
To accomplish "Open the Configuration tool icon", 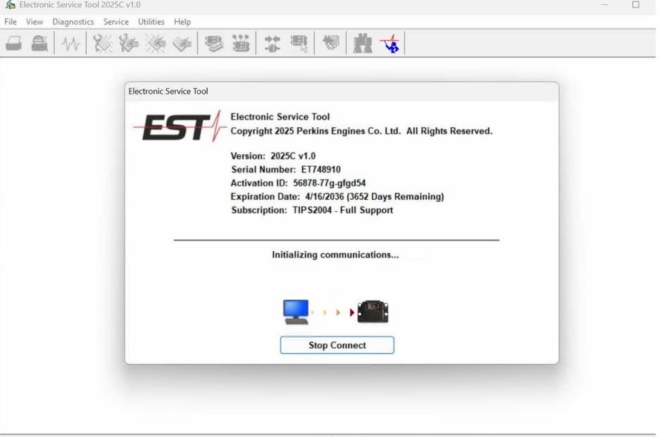I will 241,44.
